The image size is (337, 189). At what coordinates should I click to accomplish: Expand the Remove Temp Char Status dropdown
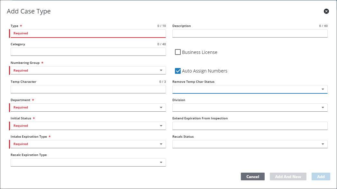(x=250, y=89)
